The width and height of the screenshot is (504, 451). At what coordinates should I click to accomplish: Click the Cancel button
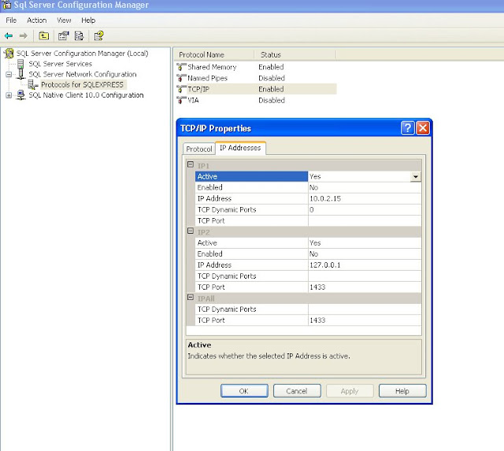[x=297, y=391]
